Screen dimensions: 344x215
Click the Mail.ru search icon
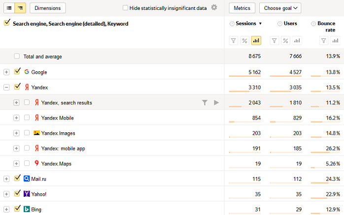pyautogui.click(x=27, y=179)
